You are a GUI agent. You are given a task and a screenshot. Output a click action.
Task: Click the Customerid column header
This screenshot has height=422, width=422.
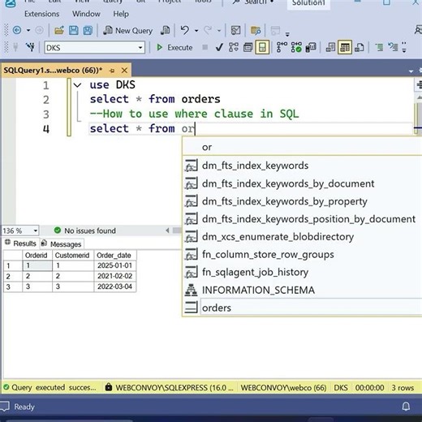(73, 255)
